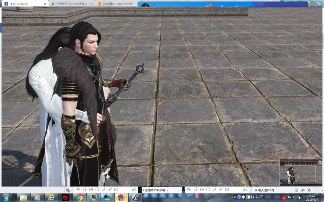Open camera in the left chat box
This screenshot has height=202, width=324.
[x=116, y=189]
